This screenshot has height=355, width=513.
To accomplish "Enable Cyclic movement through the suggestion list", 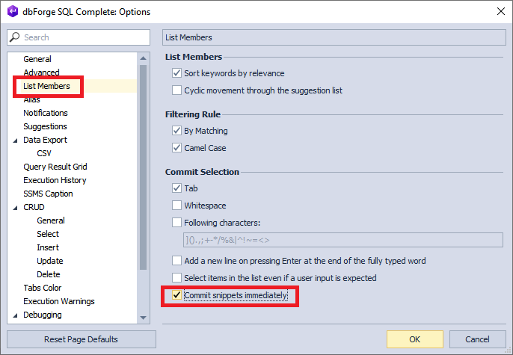I will click(176, 90).
